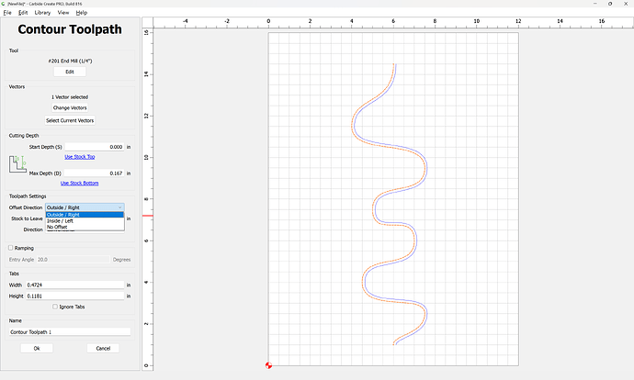634x380 pixels.
Task: Click the '#201 End Mill (1/4")' tool text
Action: pyautogui.click(x=70, y=61)
